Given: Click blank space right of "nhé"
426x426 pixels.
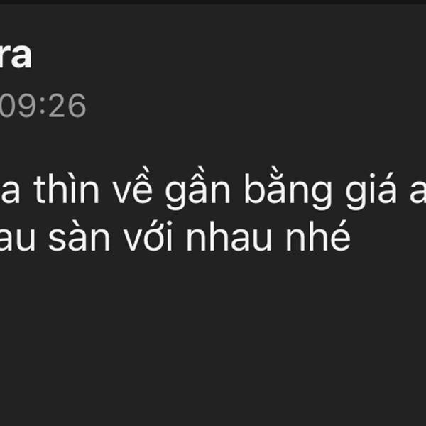Looking at the screenshot, I should 388,236.
